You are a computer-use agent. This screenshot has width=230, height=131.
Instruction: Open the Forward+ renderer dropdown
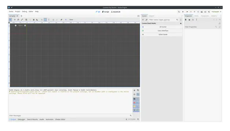pos(216,12)
